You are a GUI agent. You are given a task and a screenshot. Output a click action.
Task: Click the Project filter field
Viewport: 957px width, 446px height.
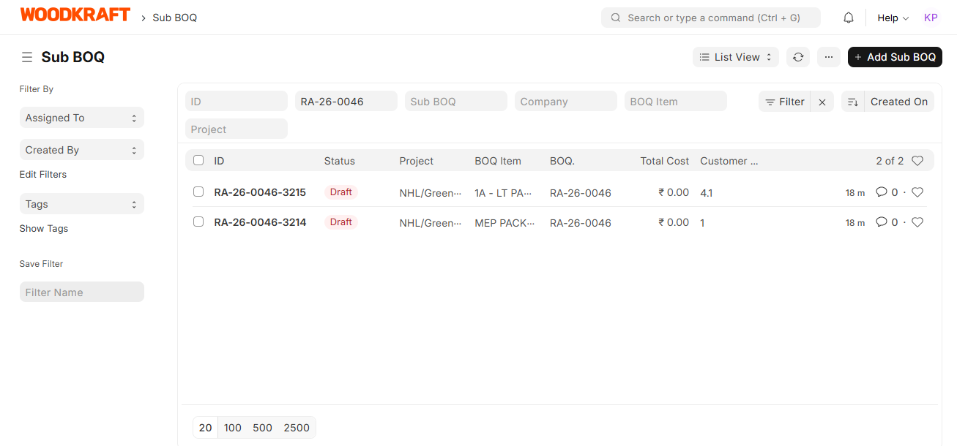[237, 129]
